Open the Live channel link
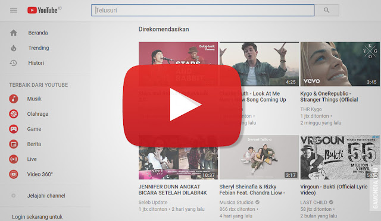The image size is (381, 221). pyautogui.click(x=32, y=159)
